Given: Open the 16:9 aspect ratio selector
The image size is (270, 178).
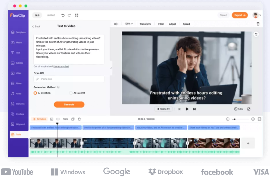Looking at the screenshot, I should pyautogui.click(x=37, y=15).
